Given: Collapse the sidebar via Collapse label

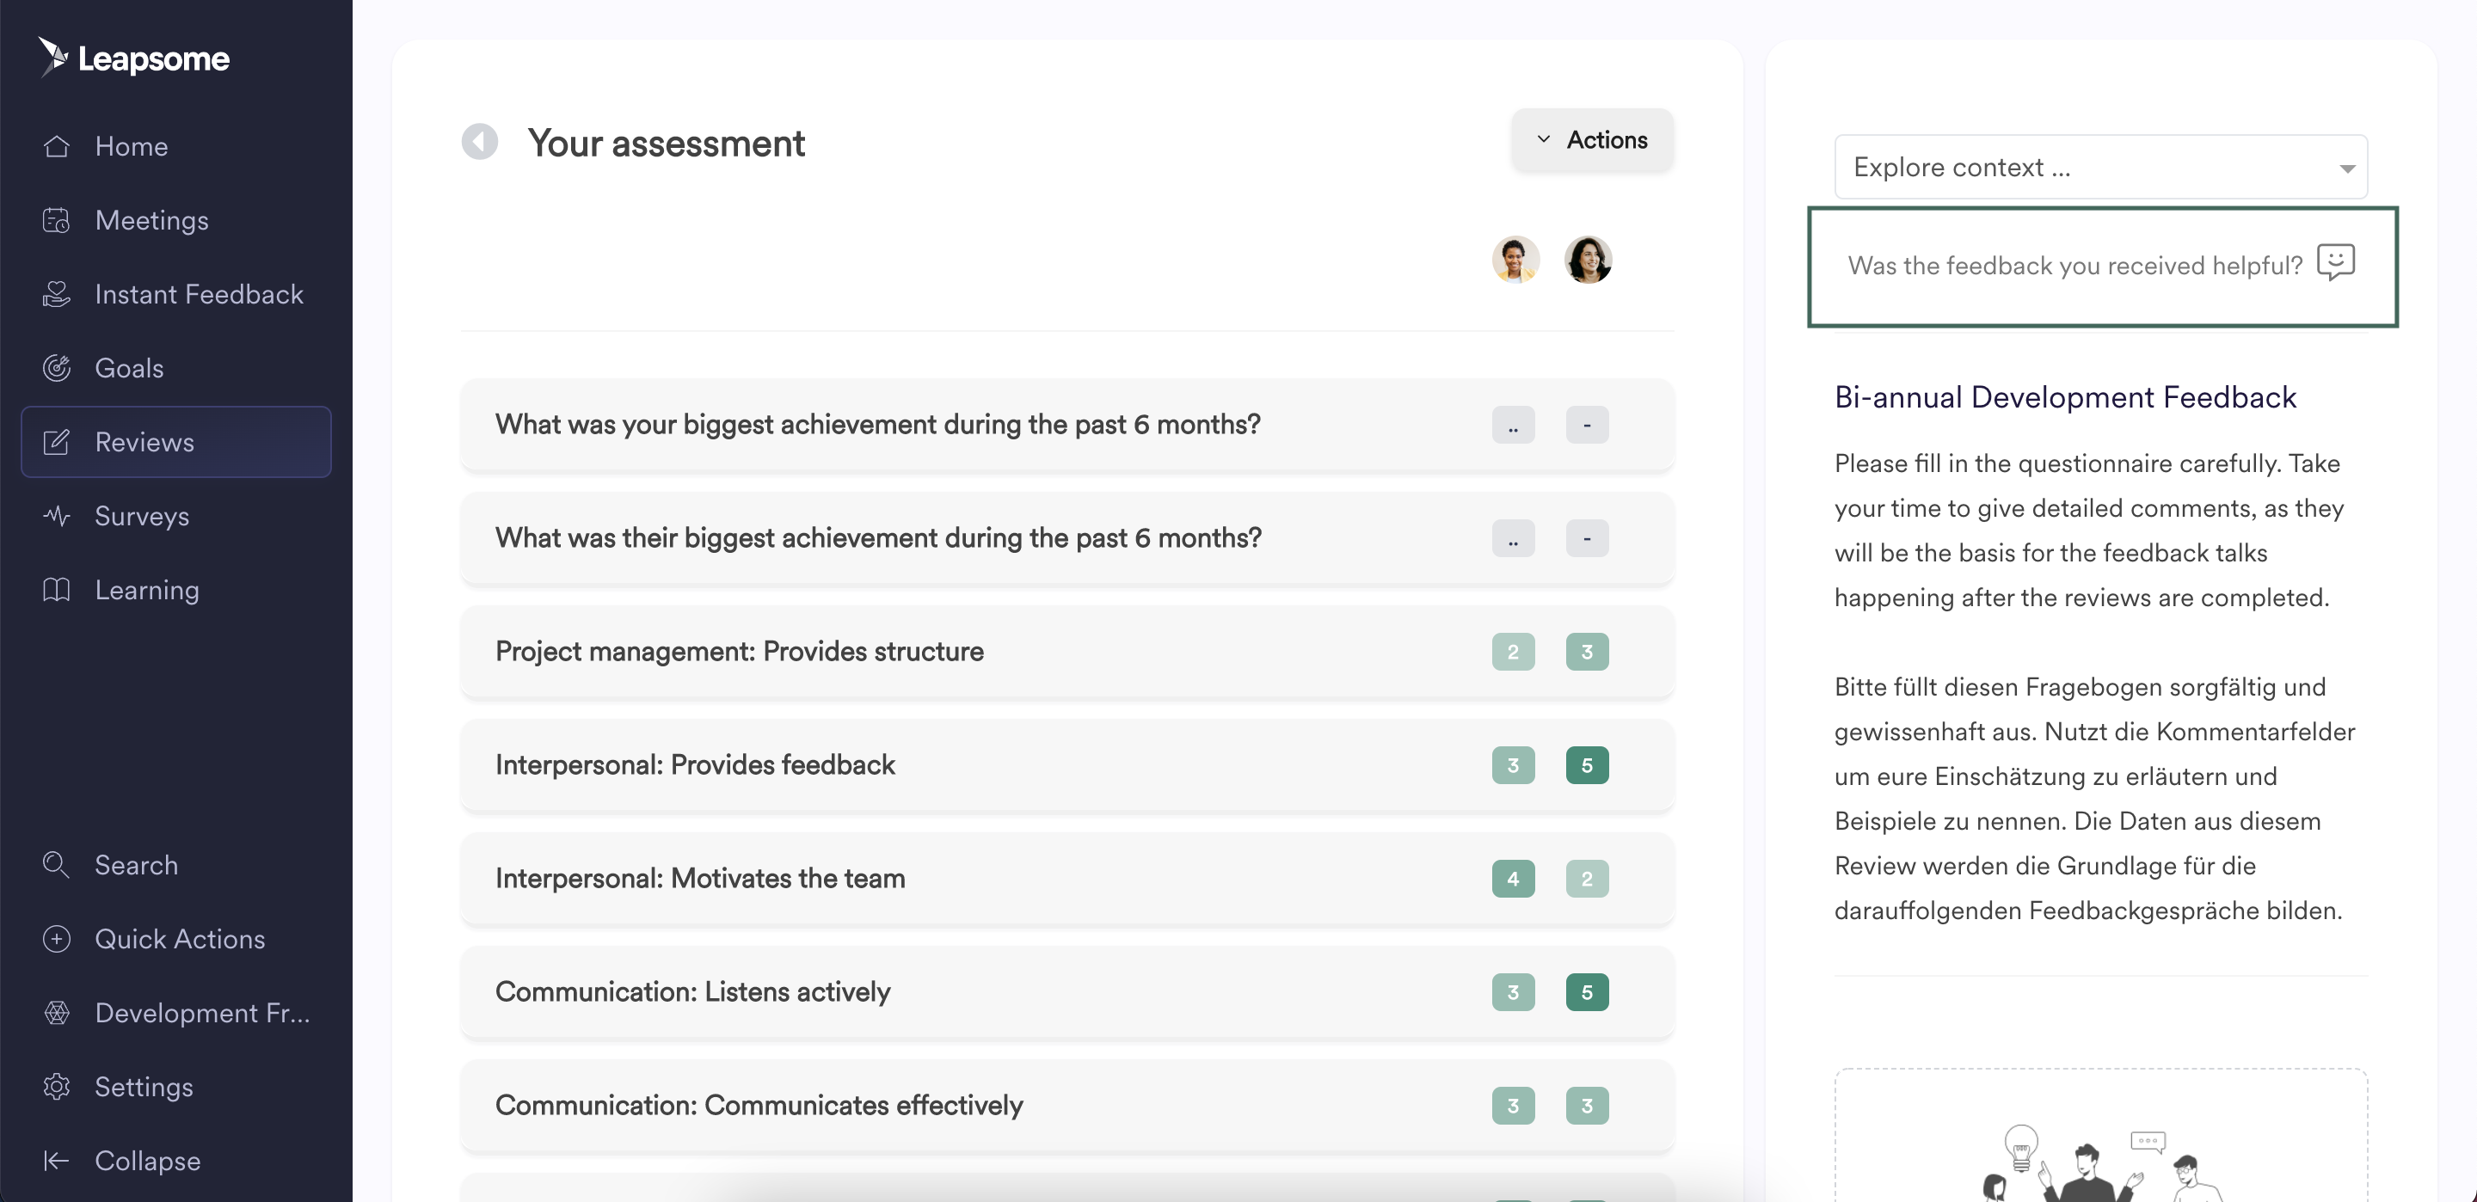Looking at the screenshot, I should click(148, 1161).
